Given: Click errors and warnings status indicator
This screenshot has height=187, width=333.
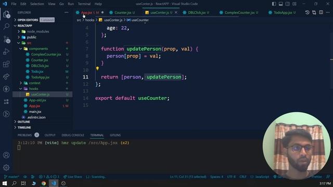Looking at the screenshot, I should (x=49, y=177).
